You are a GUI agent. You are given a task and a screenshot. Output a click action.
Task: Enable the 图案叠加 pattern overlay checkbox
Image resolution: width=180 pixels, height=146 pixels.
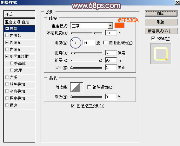tap(7, 98)
